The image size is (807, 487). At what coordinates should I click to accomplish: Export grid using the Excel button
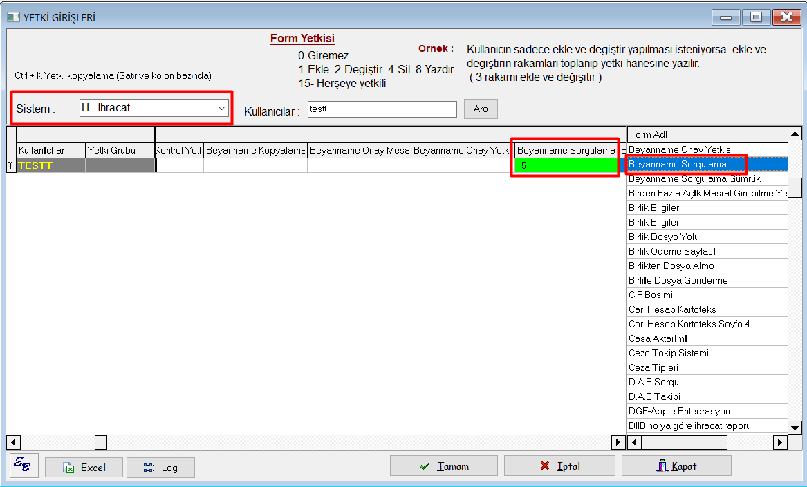tap(84, 468)
